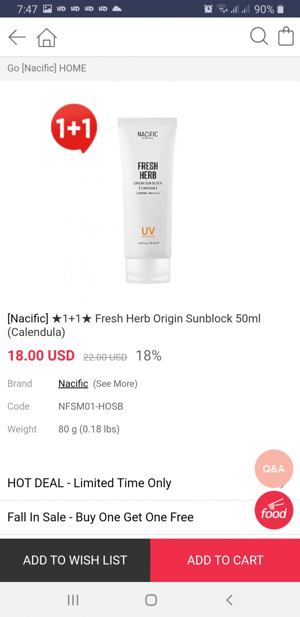This screenshot has height=617, width=300.
Task: Tap Android back navigation chevron
Action: [229, 600]
